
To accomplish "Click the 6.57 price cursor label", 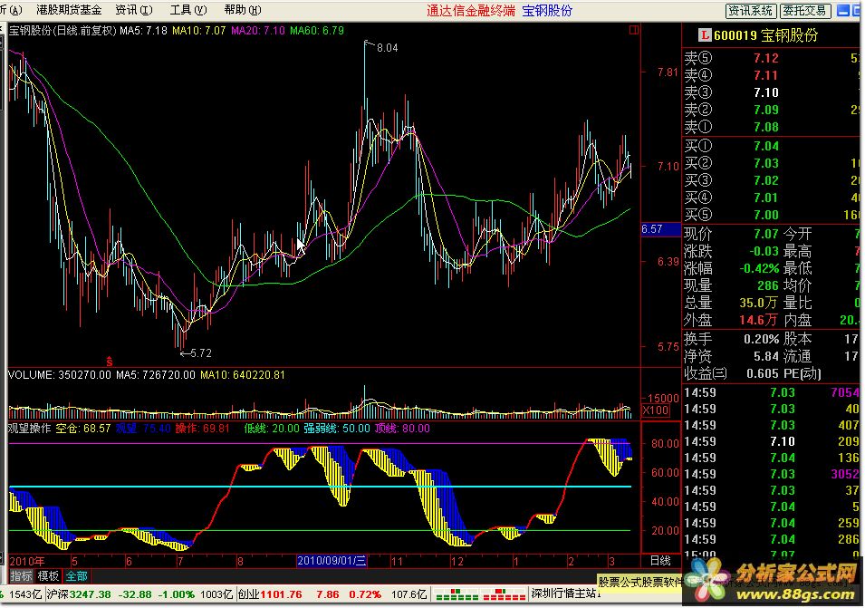I will (x=661, y=229).
